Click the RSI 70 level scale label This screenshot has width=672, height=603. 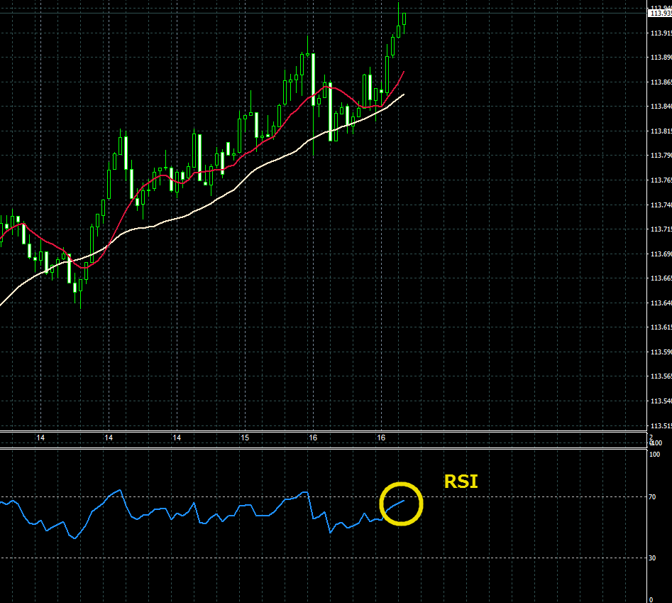pos(653,497)
